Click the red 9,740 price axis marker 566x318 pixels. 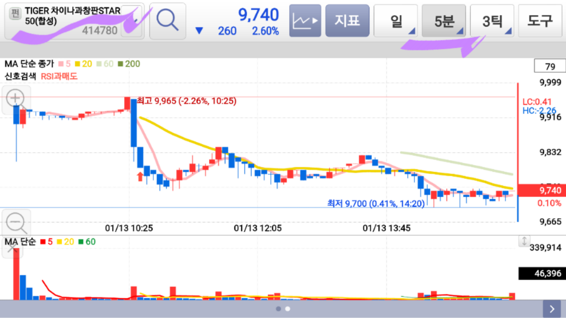pos(542,191)
